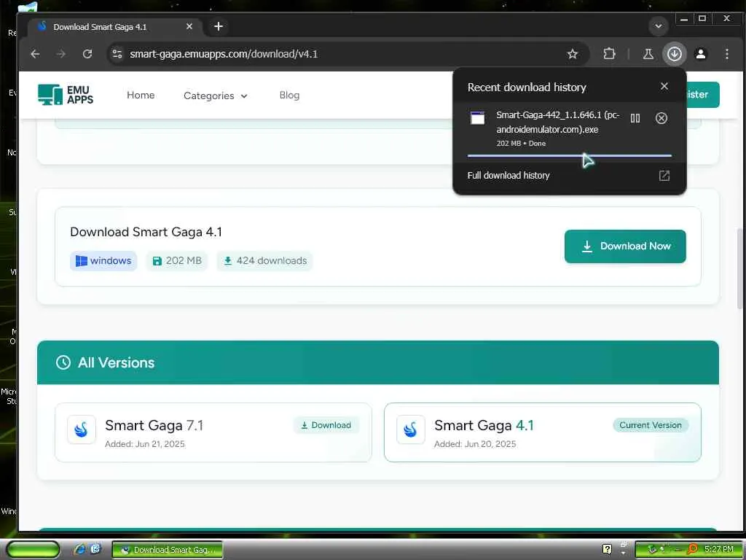View site information icon in address bar

coord(117,54)
